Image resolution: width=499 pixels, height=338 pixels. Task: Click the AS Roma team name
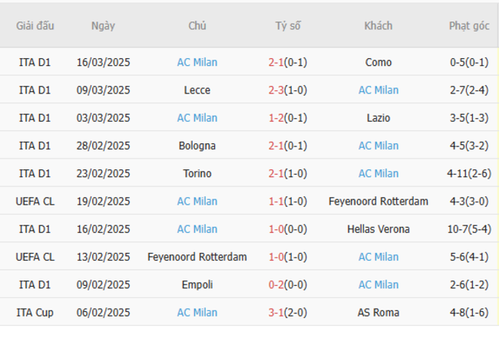point(378,313)
